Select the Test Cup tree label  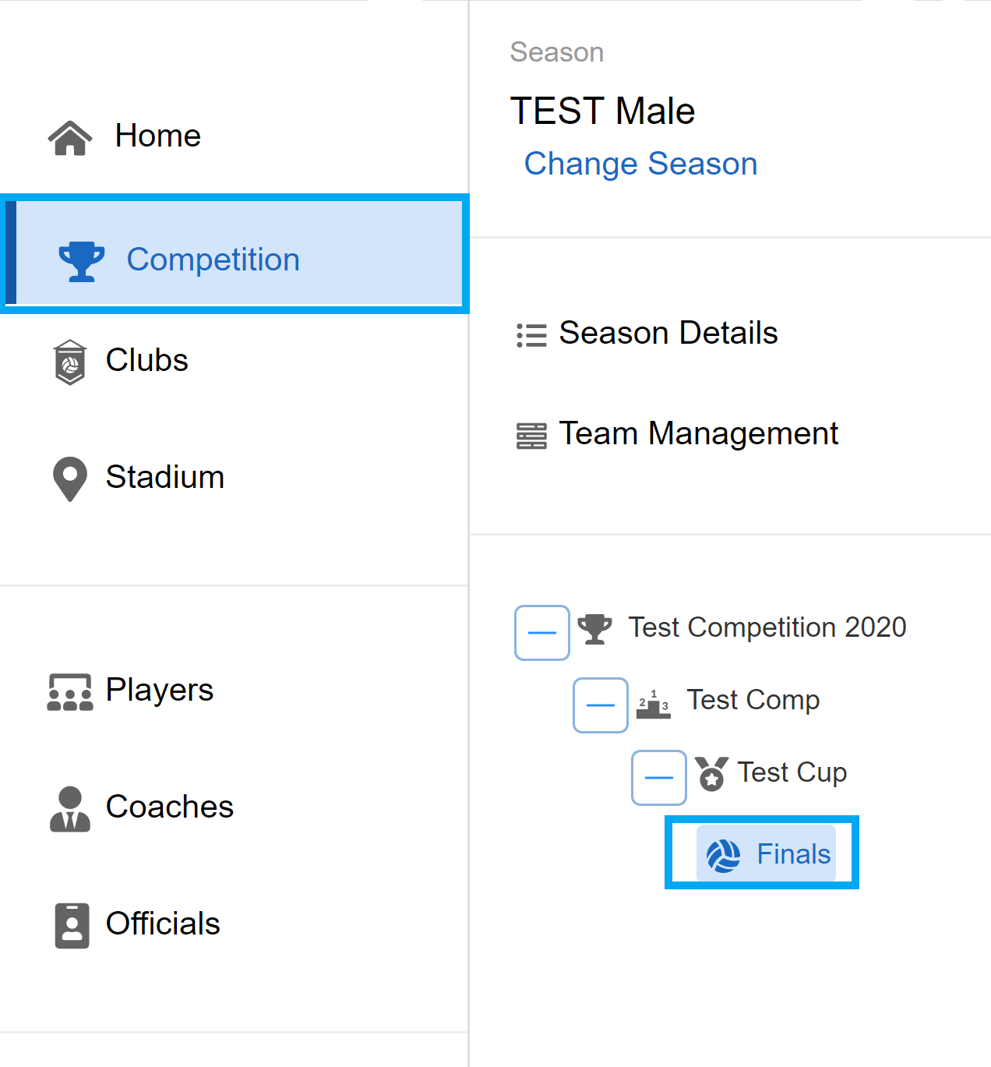pos(792,772)
